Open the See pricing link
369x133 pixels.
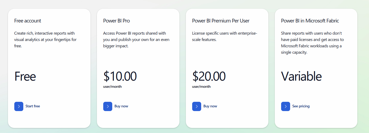[301, 106]
